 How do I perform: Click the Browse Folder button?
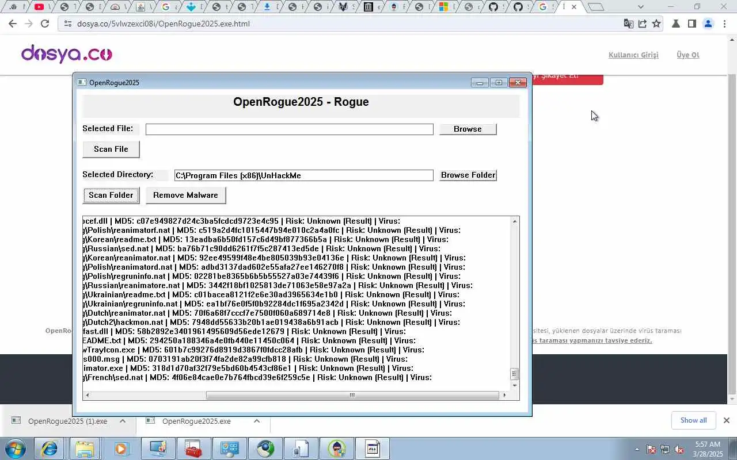(x=468, y=175)
